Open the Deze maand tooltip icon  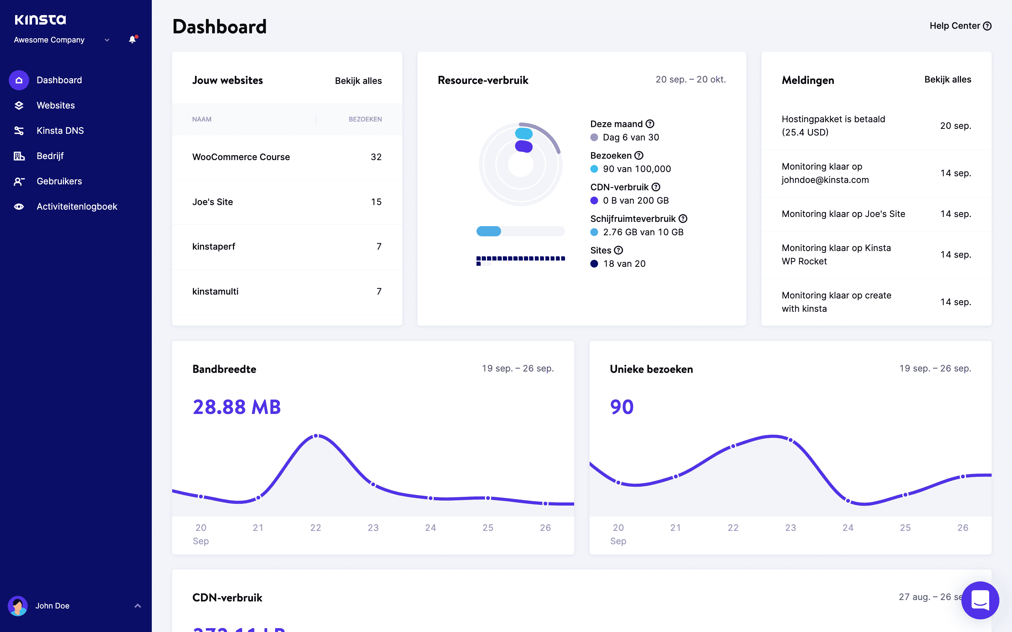point(650,123)
